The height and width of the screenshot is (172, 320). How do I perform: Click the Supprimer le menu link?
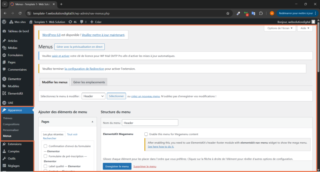[x=145, y=166]
